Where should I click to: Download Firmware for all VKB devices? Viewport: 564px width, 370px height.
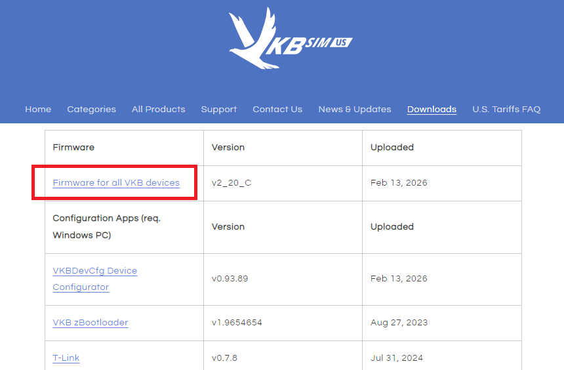coord(116,183)
